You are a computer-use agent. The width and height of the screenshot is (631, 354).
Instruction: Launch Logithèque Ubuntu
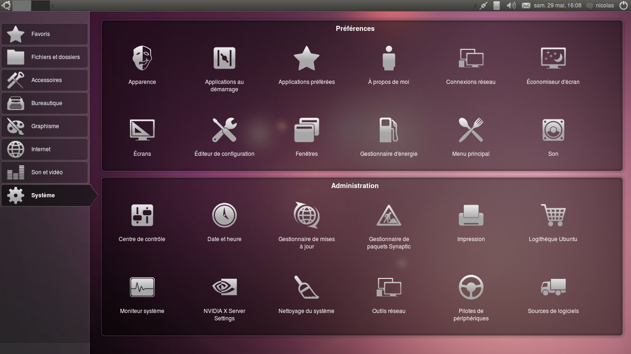pyautogui.click(x=553, y=223)
